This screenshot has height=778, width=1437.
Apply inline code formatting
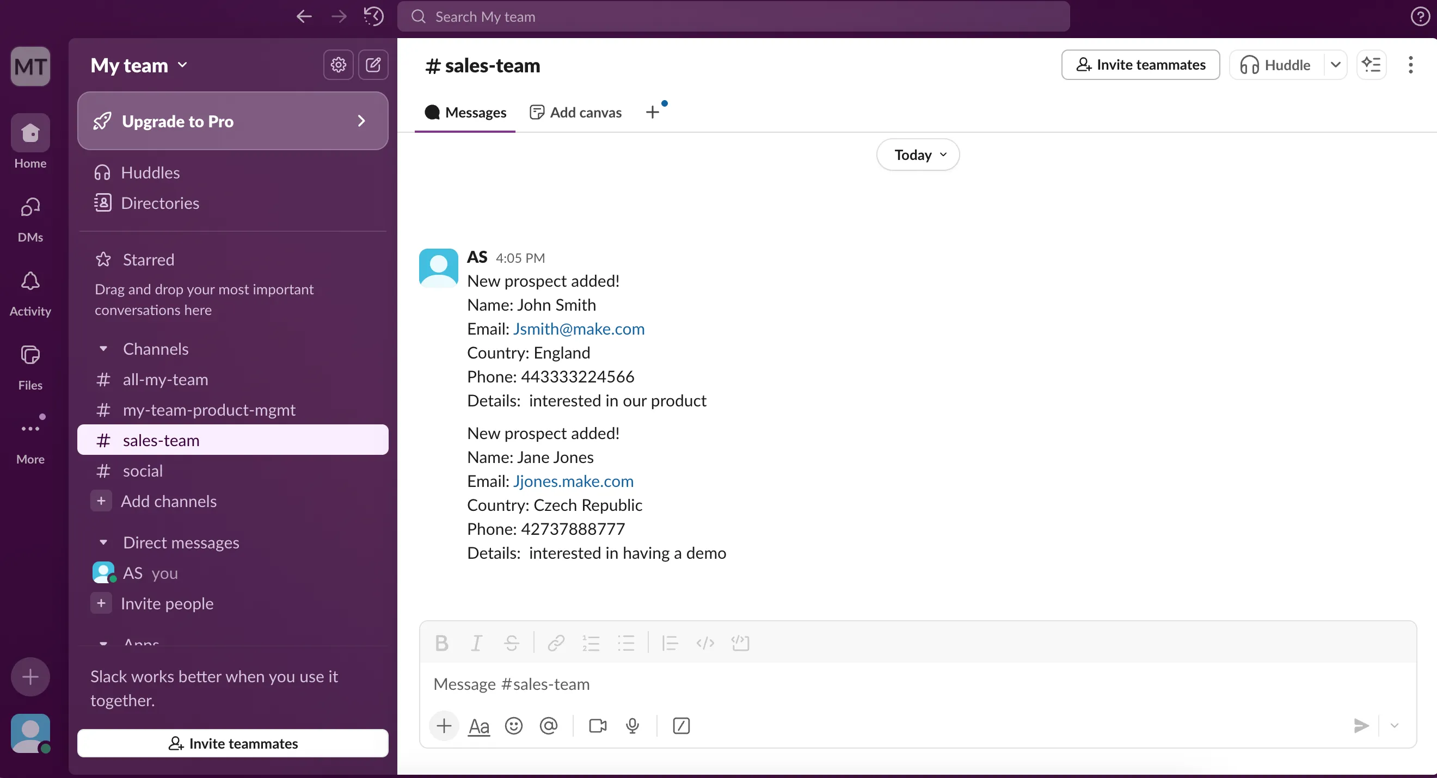705,643
